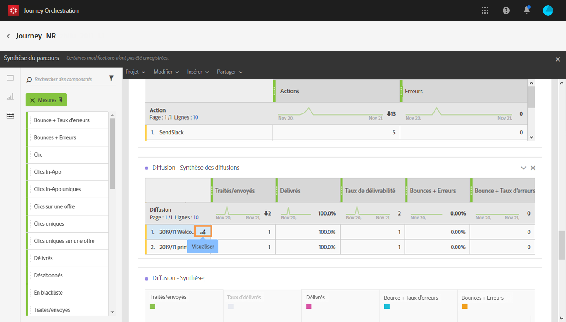Select the Clics uniques sur une offre metric
Viewport: 566px width, 322px height.
point(67,241)
